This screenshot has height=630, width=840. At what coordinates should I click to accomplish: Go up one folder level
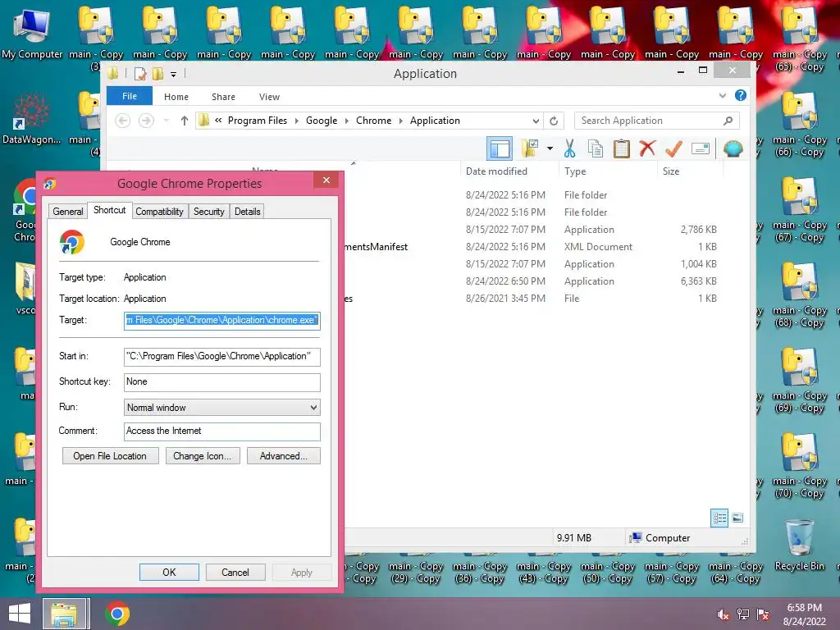tap(185, 121)
